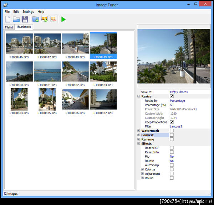This screenshot has width=214, height=205.
Task: Open the Edit menu
Action: 16,12
